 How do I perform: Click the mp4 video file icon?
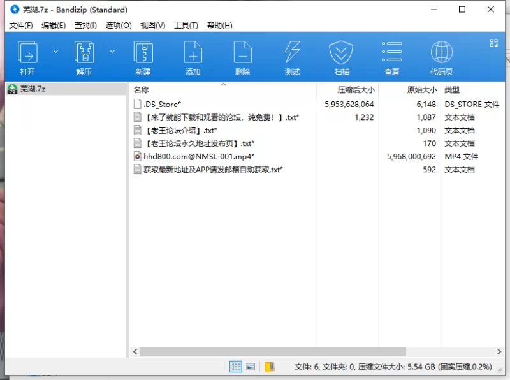[x=138, y=156]
